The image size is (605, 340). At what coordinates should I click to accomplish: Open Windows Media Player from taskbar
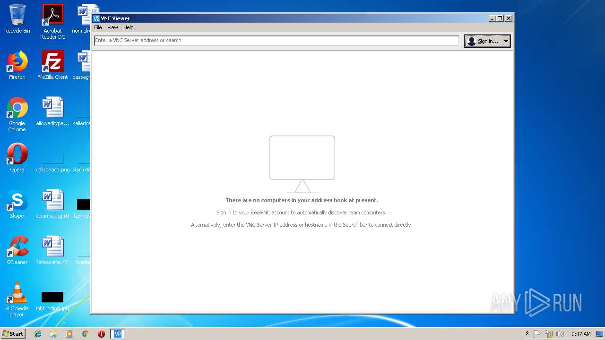pyautogui.click(x=69, y=334)
